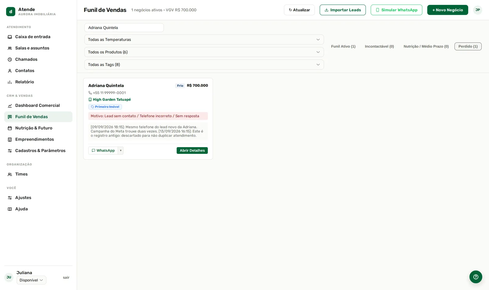Switch to the Incontactável (0) tab

click(x=379, y=46)
